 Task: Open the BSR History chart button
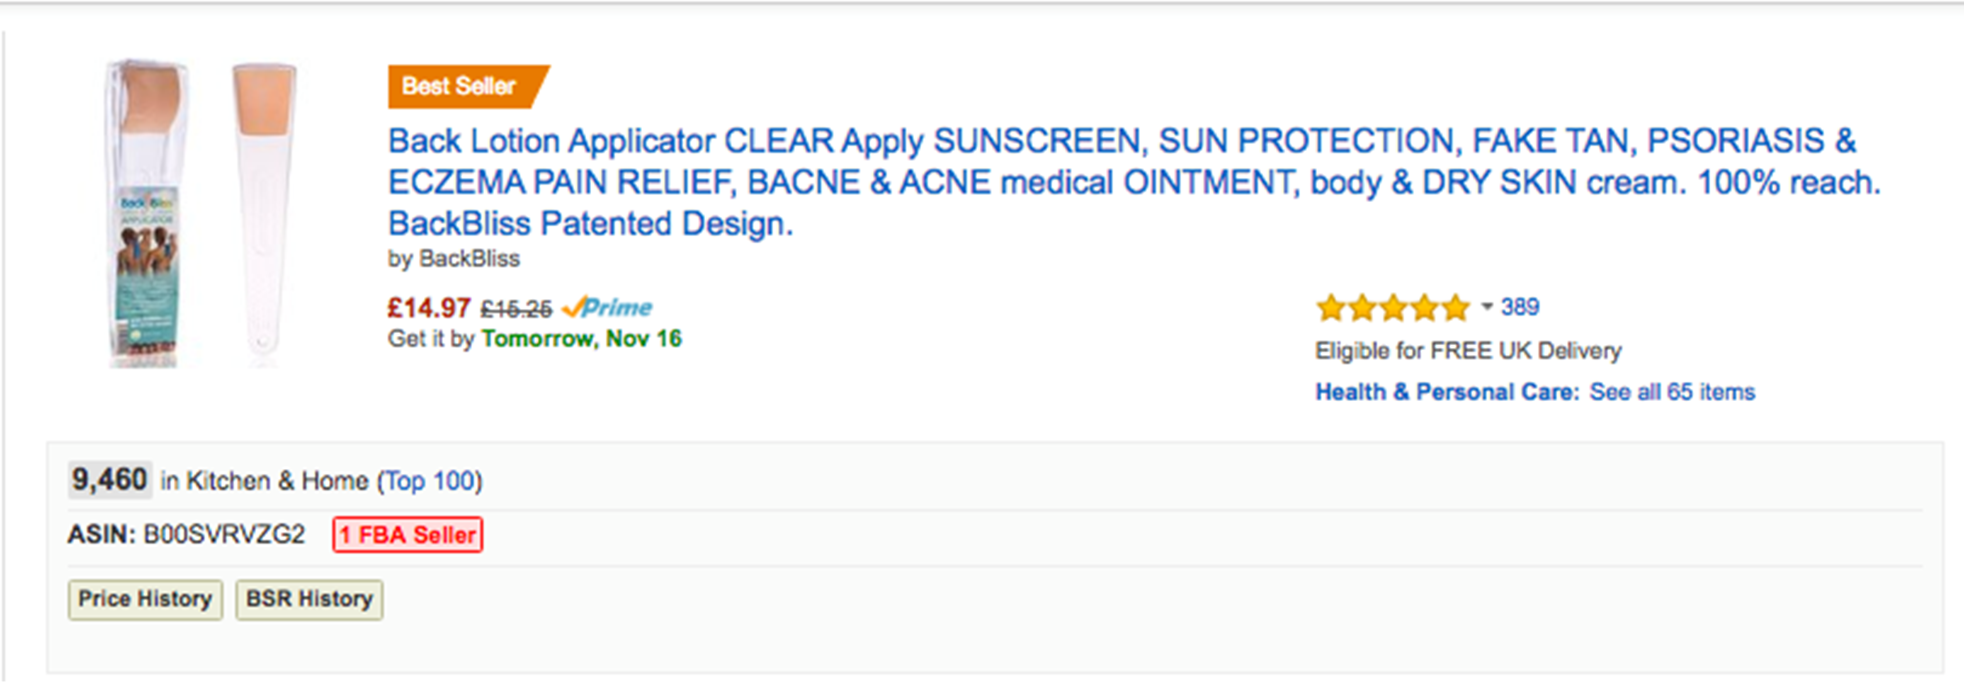pyautogui.click(x=309, y=599)
